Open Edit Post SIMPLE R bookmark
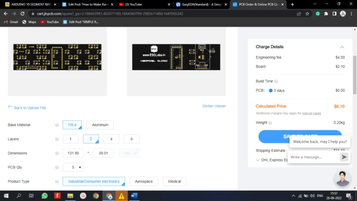The image size is (357, 201). (81, 22)
